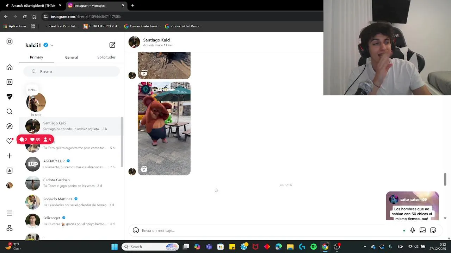This screenshot has width=451, height=253.
Task: Open the Pelicanger conversation
Action: point(70,221)
